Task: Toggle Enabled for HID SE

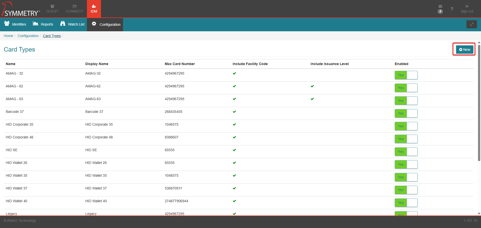Action: point(406,152)
